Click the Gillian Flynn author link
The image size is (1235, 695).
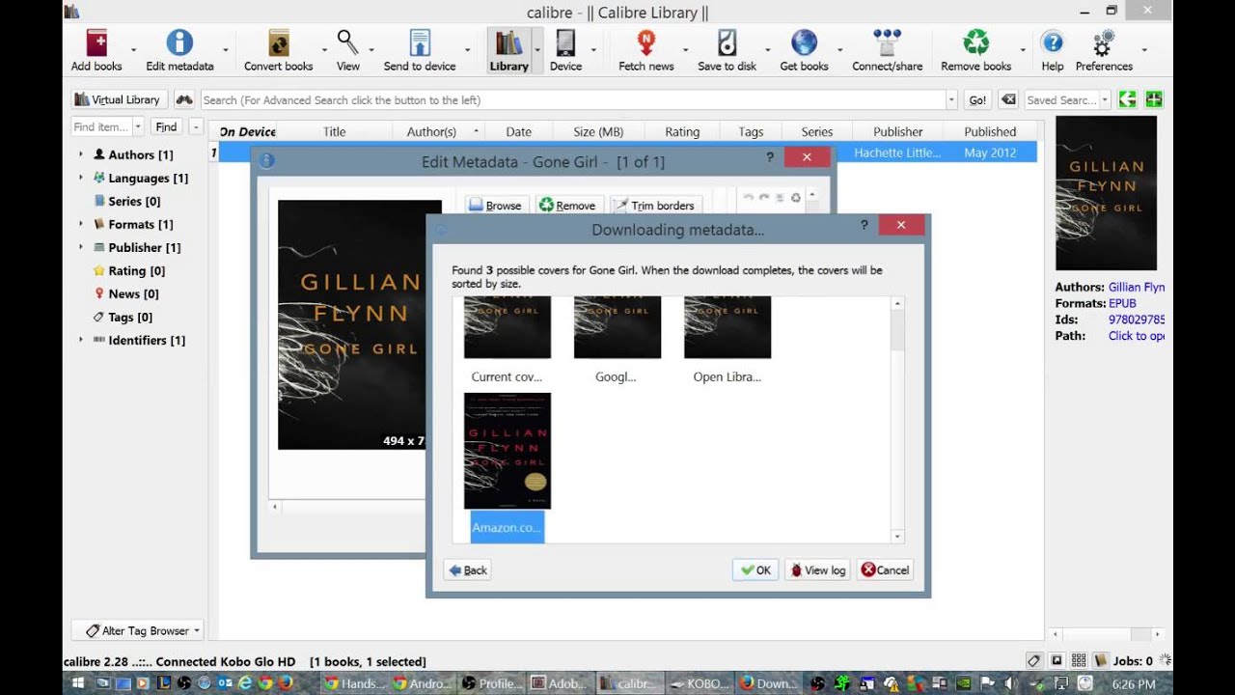click(1137, 287)
